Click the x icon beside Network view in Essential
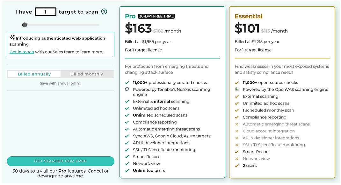341x185 pixels. pos(237,159)
